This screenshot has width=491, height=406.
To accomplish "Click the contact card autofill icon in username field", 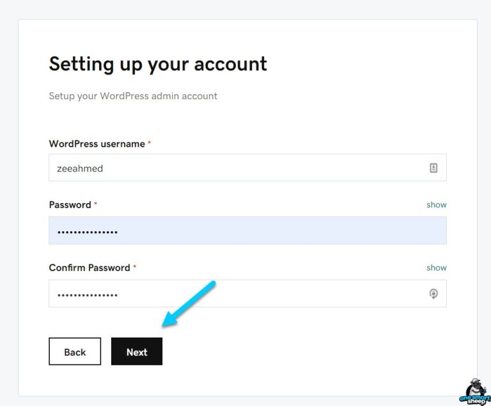I will coord(433,168).
